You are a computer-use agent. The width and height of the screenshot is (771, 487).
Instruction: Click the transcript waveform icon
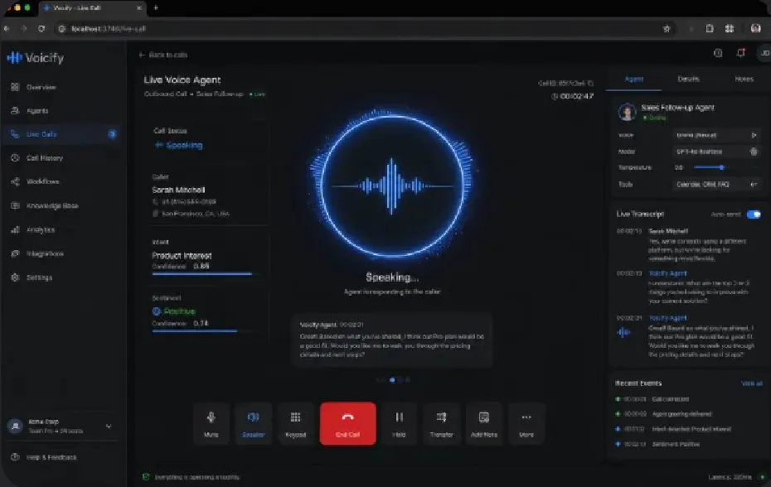click(623, 333)
